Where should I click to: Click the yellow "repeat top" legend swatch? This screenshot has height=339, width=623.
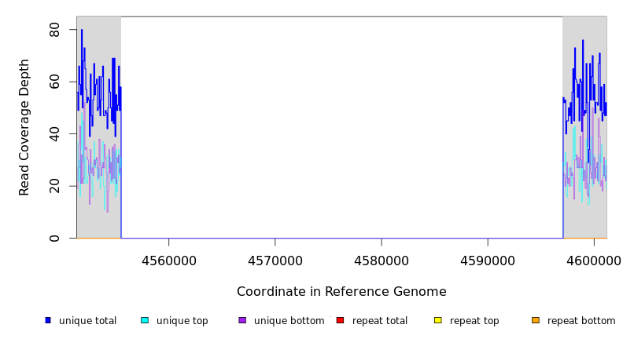pyautogui.click(x=437, y=320)
